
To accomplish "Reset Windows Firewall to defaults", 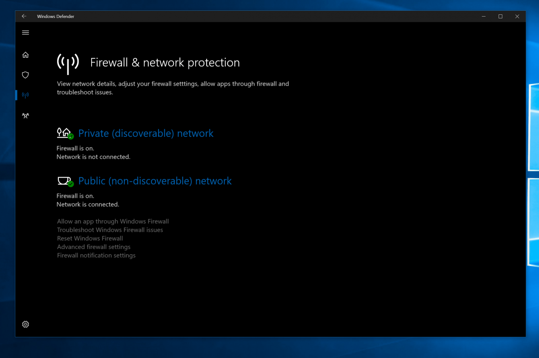I will pos(90,238).
